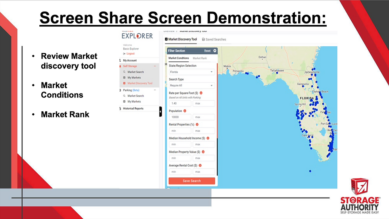The image size is (389, 219).
Task: Click Average Rental Cost min field
Action: pyautogui.click(x=180, y=172)
